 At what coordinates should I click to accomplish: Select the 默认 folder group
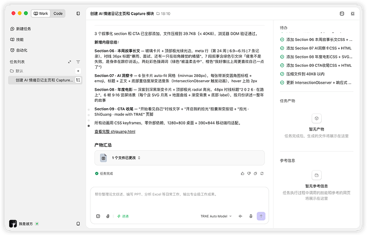pyautogui.click(x=16, y=71)
